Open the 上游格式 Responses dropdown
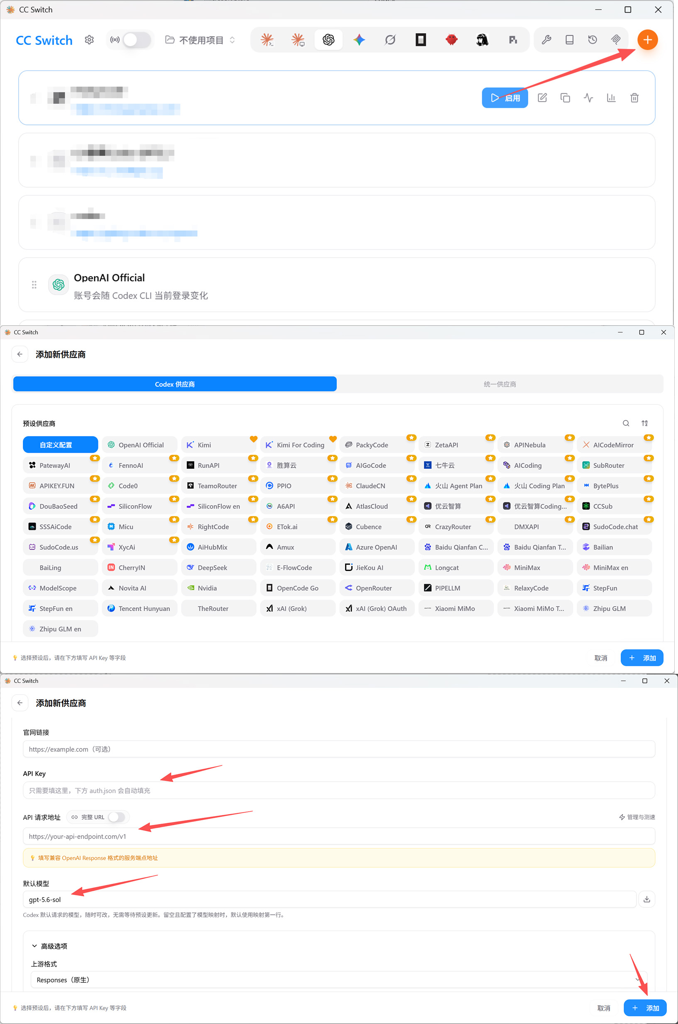Image resolution: width=678 pixels, height=1024 pixels. pos(338,980)
